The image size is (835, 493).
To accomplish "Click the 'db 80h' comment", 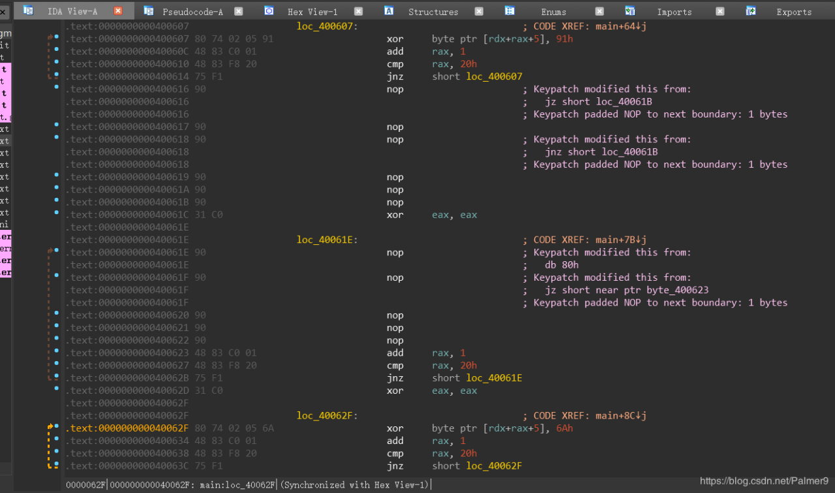I will [x=562, y=265].
